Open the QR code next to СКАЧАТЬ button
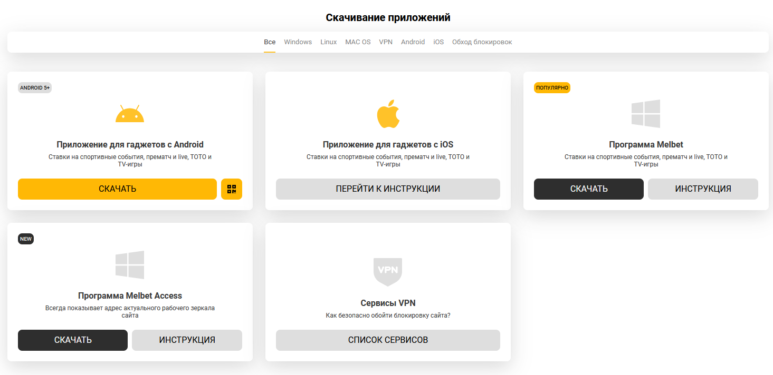The image size is (773, 375). point(231,189)
